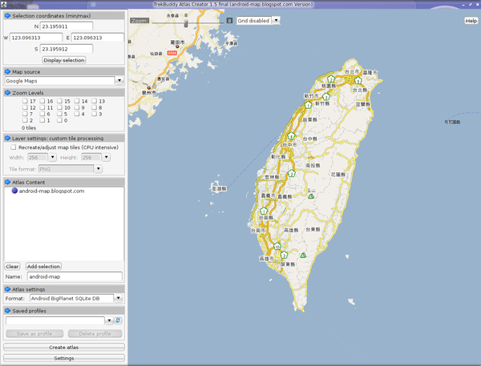Collapse the Saved profiles panel arrow icon
This screenshot has height=366, width=481.
8,311
